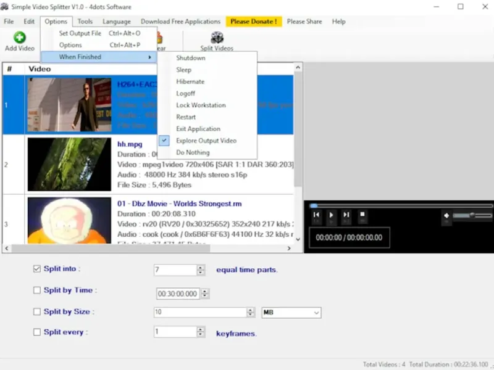Stop playback in the preview player
The image size is (494, 370).
tap(362, 214)
